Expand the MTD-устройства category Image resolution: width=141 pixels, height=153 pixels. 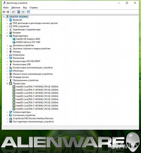(x=7, y=26)
